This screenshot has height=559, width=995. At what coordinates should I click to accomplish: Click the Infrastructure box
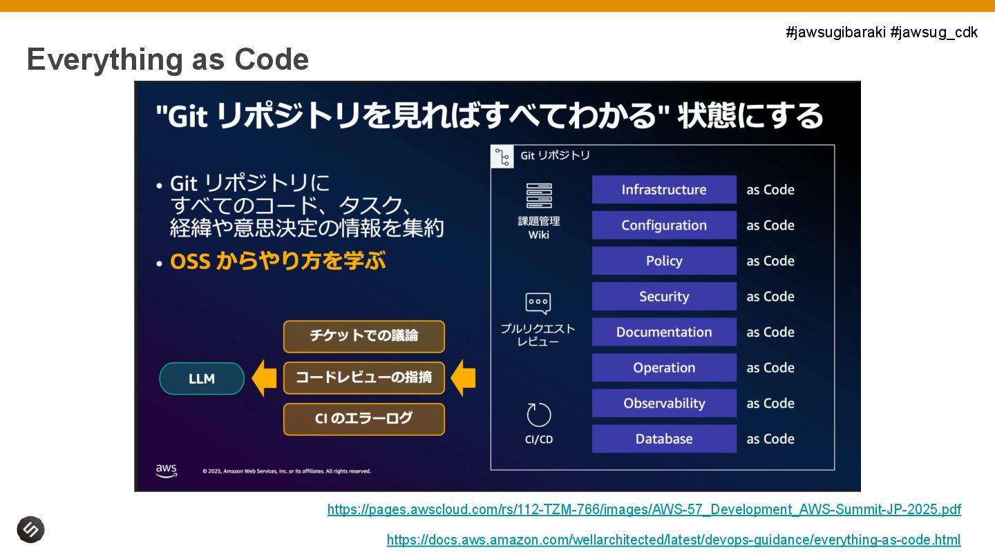(x=664, y=190)
